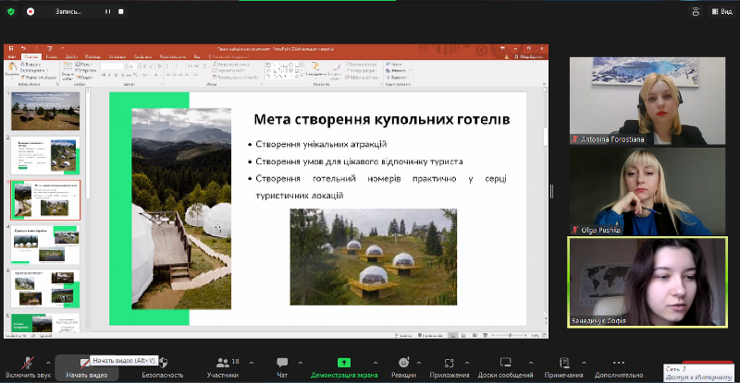This screenshot has width=740, height=383.
Task: Open the Чат chat panel
Action: coord(282,364)
